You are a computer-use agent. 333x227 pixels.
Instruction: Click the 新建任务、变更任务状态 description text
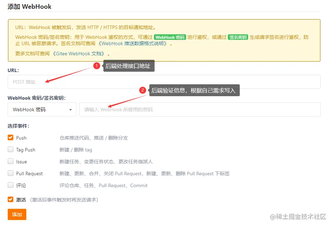coord(106,162)
